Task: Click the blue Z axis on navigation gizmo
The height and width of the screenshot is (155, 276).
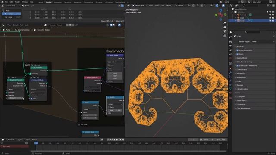Action: click(220, 10)
